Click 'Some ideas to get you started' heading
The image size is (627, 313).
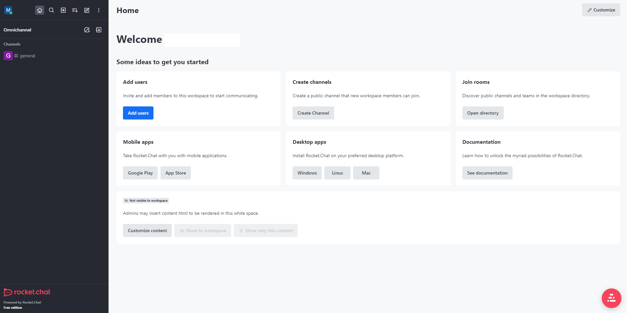[162, 62]
